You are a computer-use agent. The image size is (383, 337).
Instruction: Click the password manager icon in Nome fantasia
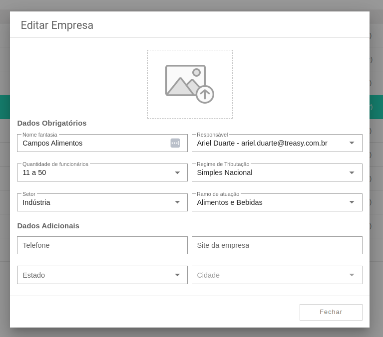[175, 143]
